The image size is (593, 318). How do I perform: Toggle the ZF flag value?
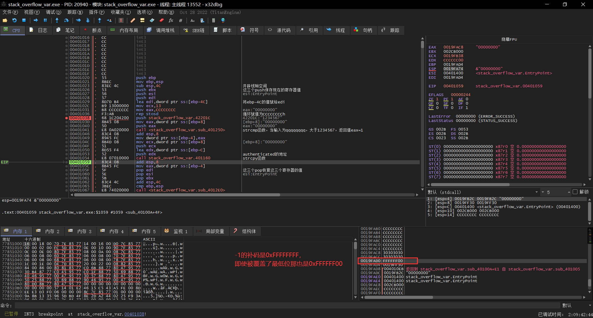pyautogui.click(x=437, y=99)
